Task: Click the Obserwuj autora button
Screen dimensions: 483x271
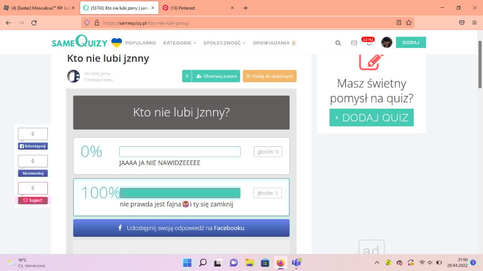Action: [216, 76]
